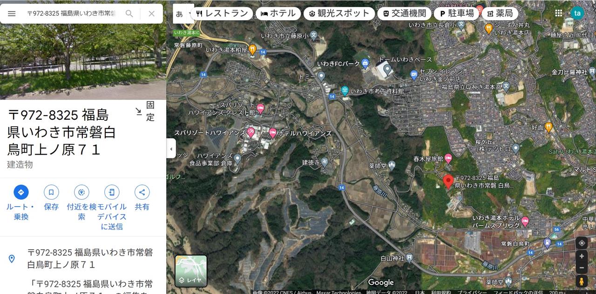The image size is (596, 294).
Task: Filter map by 交通機関 chip
Action: (404, 13)
